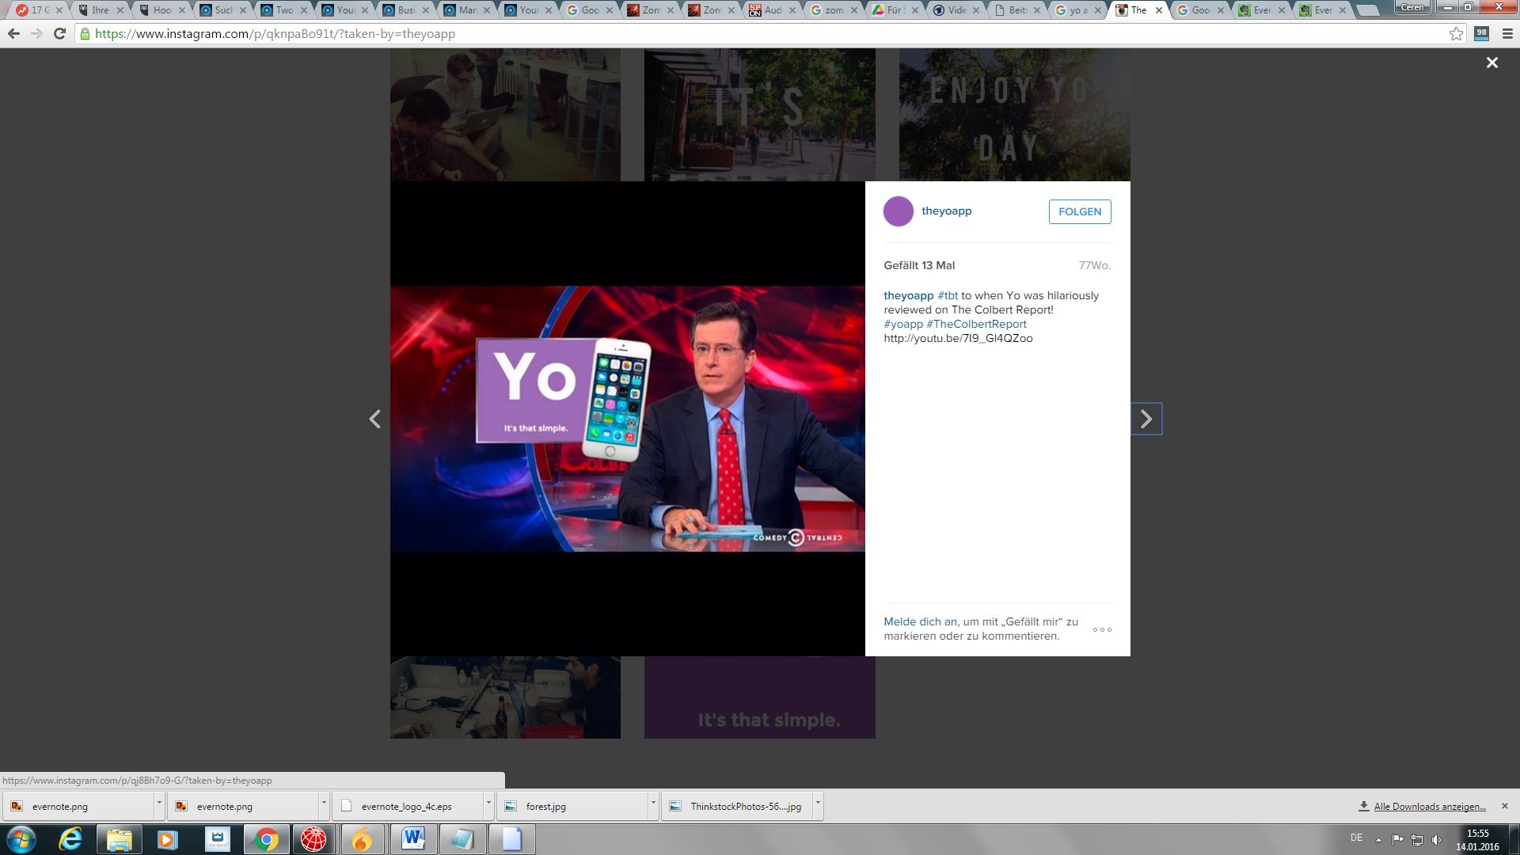Click the theyoapp name in the caption
Viewport: 1520px width, 855px height.
coord(909,295)
